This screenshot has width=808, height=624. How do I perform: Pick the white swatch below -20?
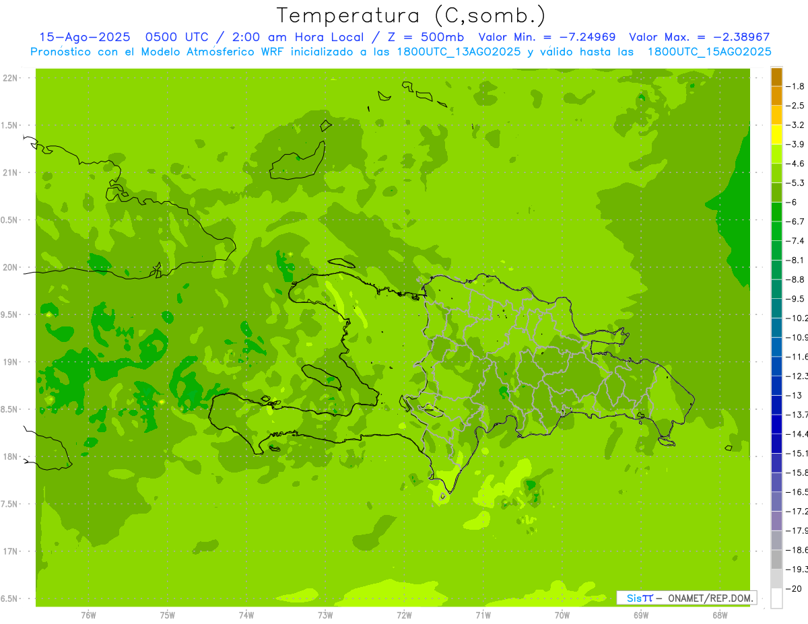[x=776, y=598]
